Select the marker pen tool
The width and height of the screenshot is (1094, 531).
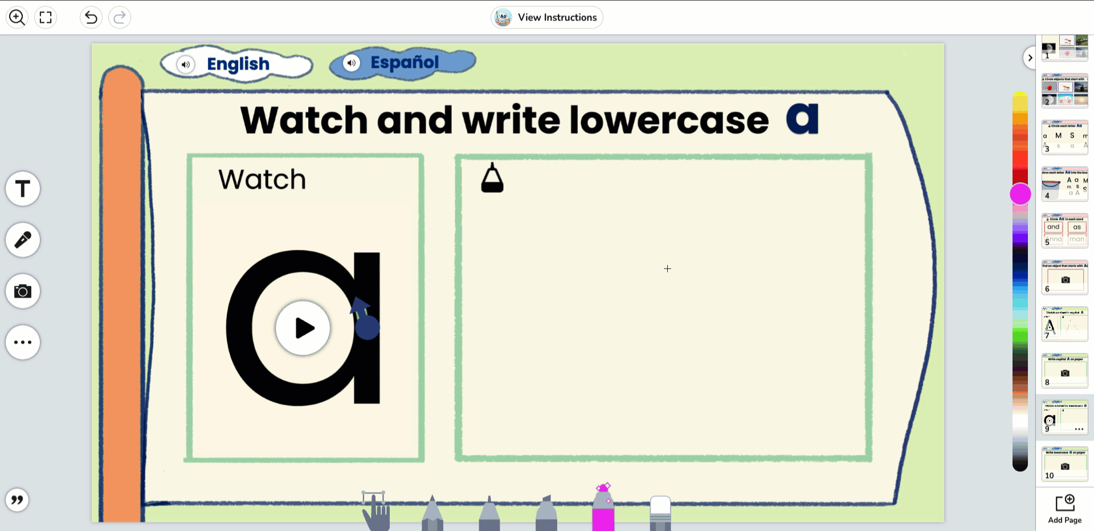click(489, 513)
